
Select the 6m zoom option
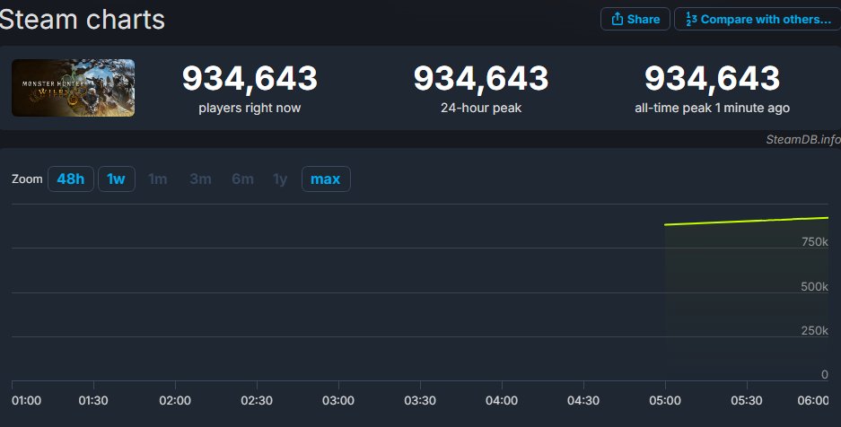click(x=242, y=179)
